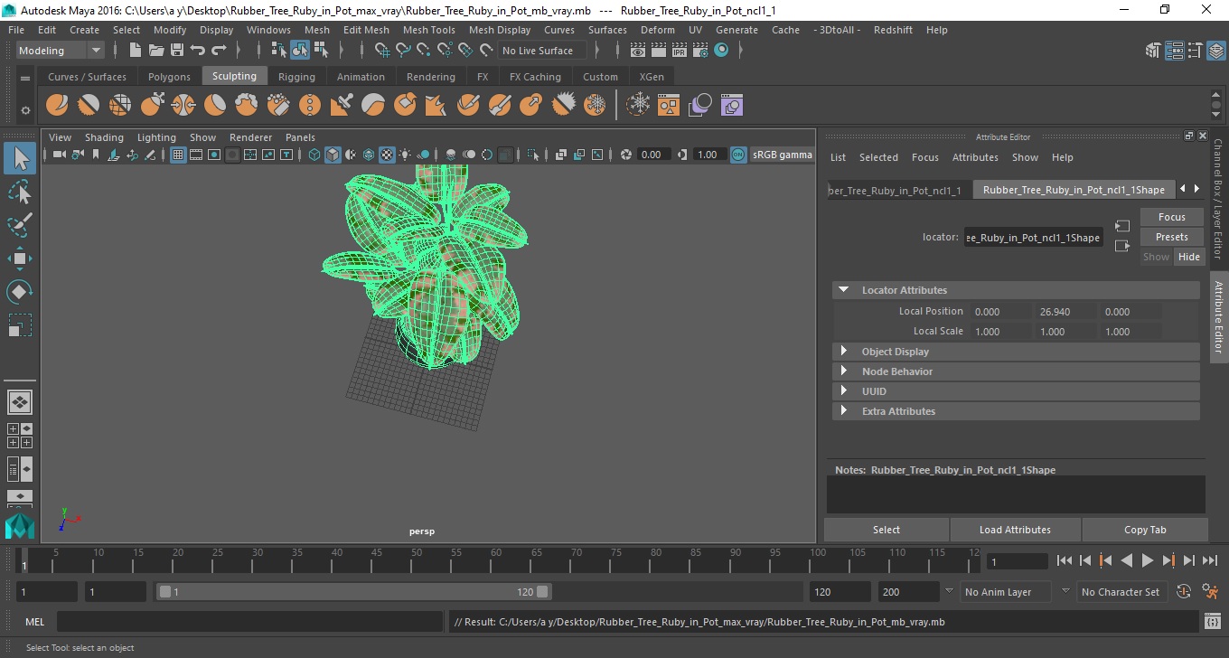Save the scene with floppy disk icon
The height and width of the screenshot is (658, 1229).
coord(176,51)
